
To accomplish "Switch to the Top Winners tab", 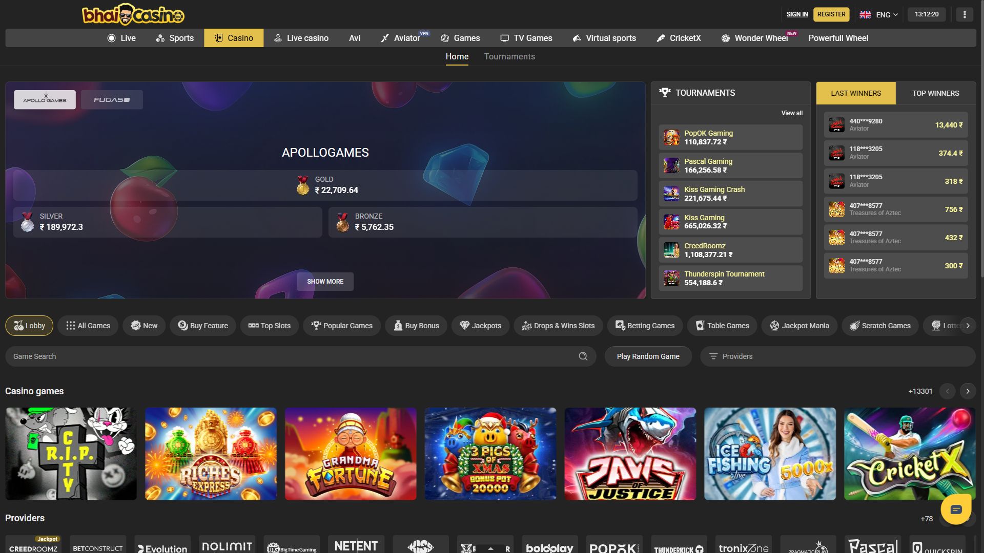I will point(935,93).
